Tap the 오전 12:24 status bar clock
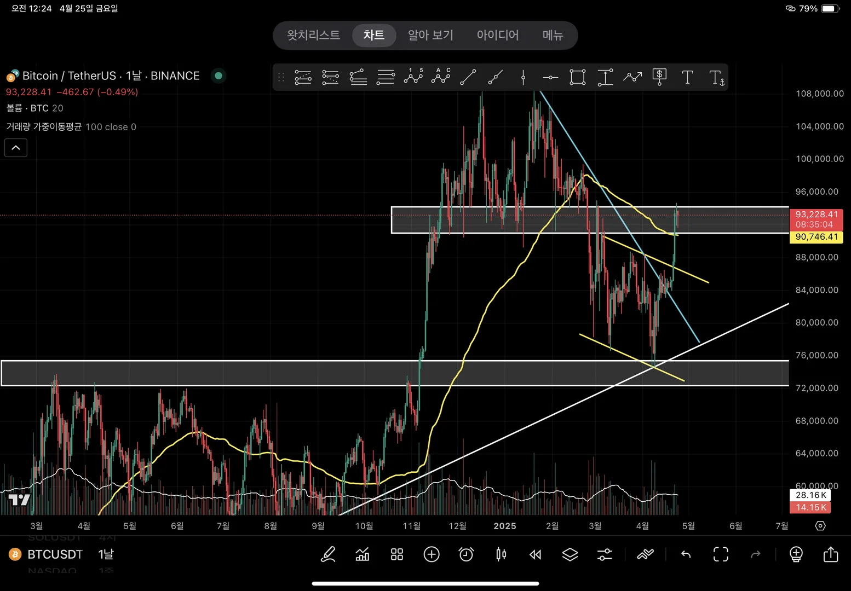Viewport: 851px width, 591px height. [32, 9]
